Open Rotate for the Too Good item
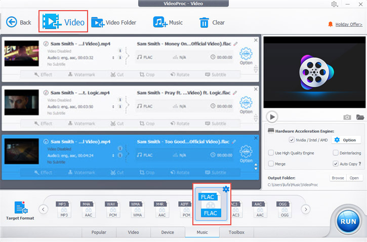The image size is (367, 242). (180, 173)
